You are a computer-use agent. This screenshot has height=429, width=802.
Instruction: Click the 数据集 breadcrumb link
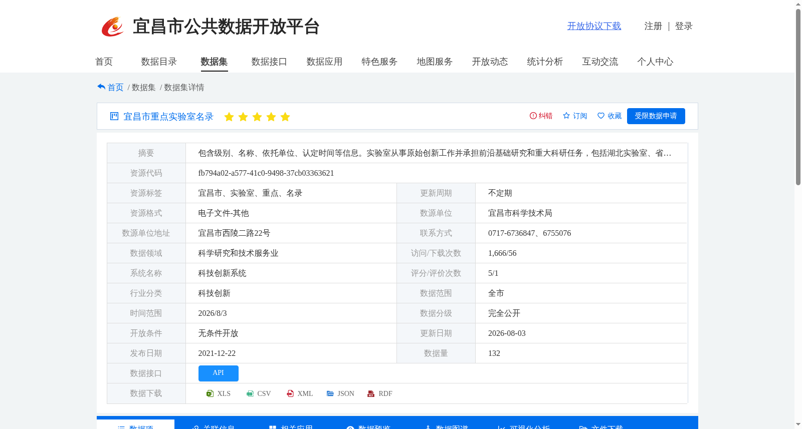tap(143, 87)
